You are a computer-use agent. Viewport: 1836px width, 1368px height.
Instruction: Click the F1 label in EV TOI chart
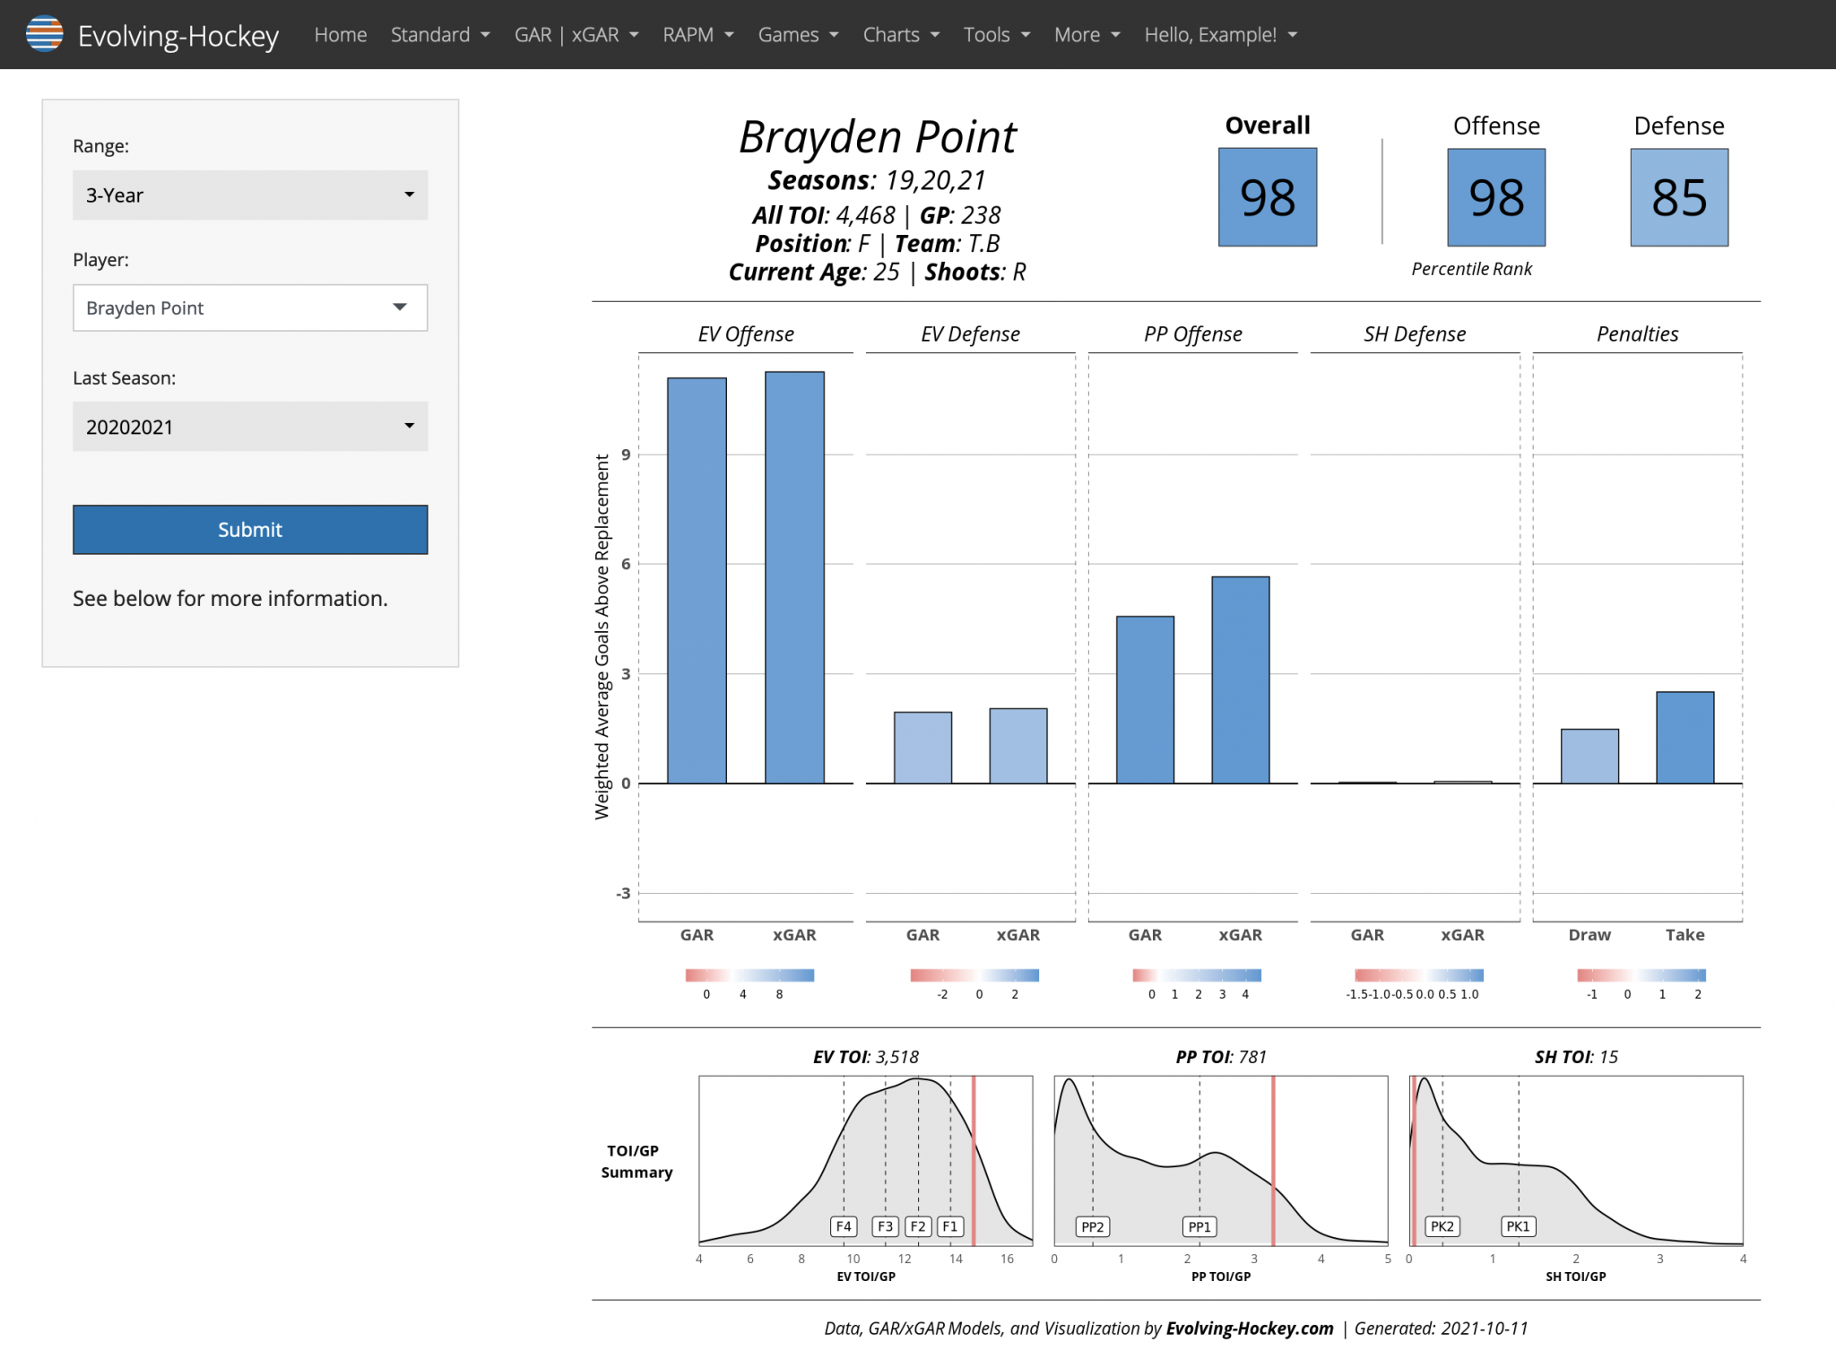tap(950, 1226)
